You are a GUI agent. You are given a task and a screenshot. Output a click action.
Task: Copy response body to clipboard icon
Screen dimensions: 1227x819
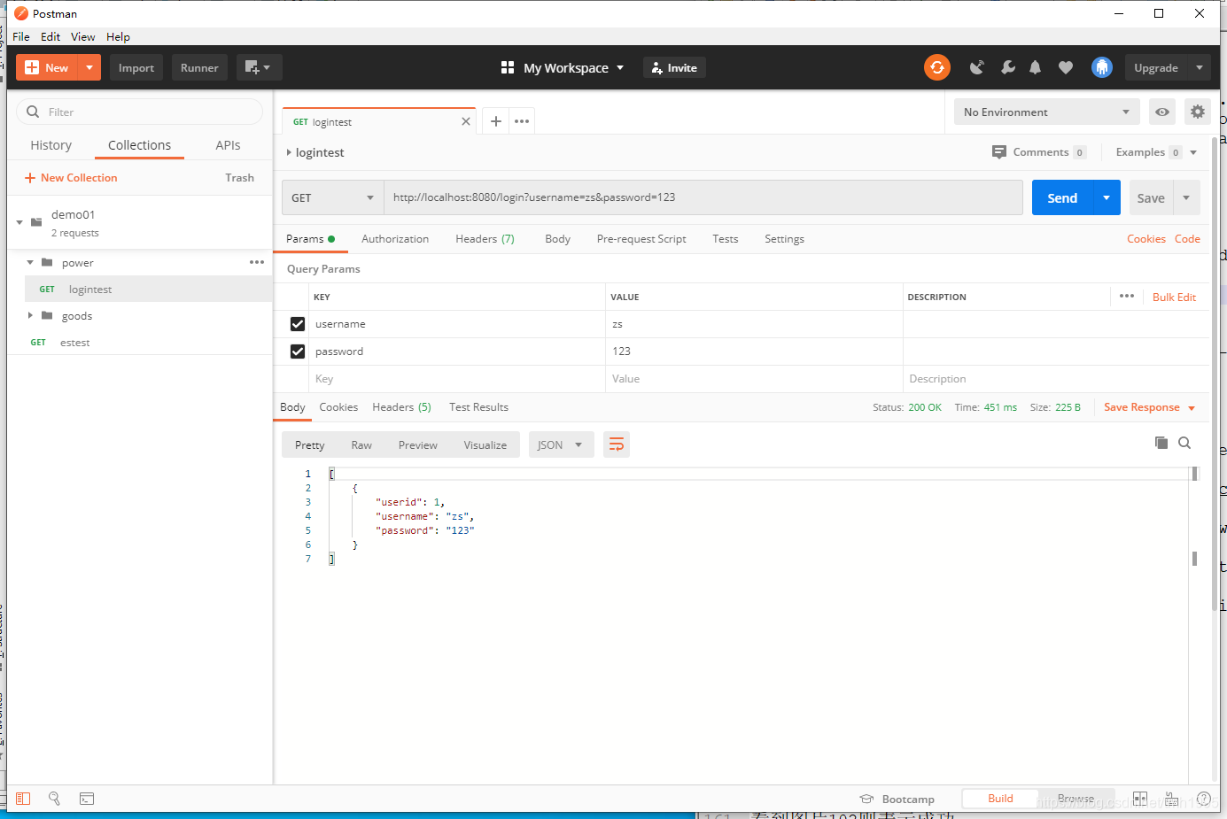pyautogui.click(x=1161, y=443)
